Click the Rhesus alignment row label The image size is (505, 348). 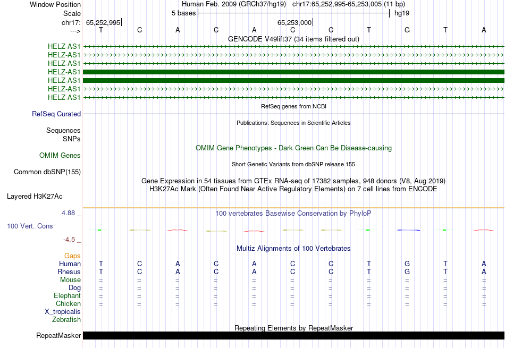click(69, 272)
